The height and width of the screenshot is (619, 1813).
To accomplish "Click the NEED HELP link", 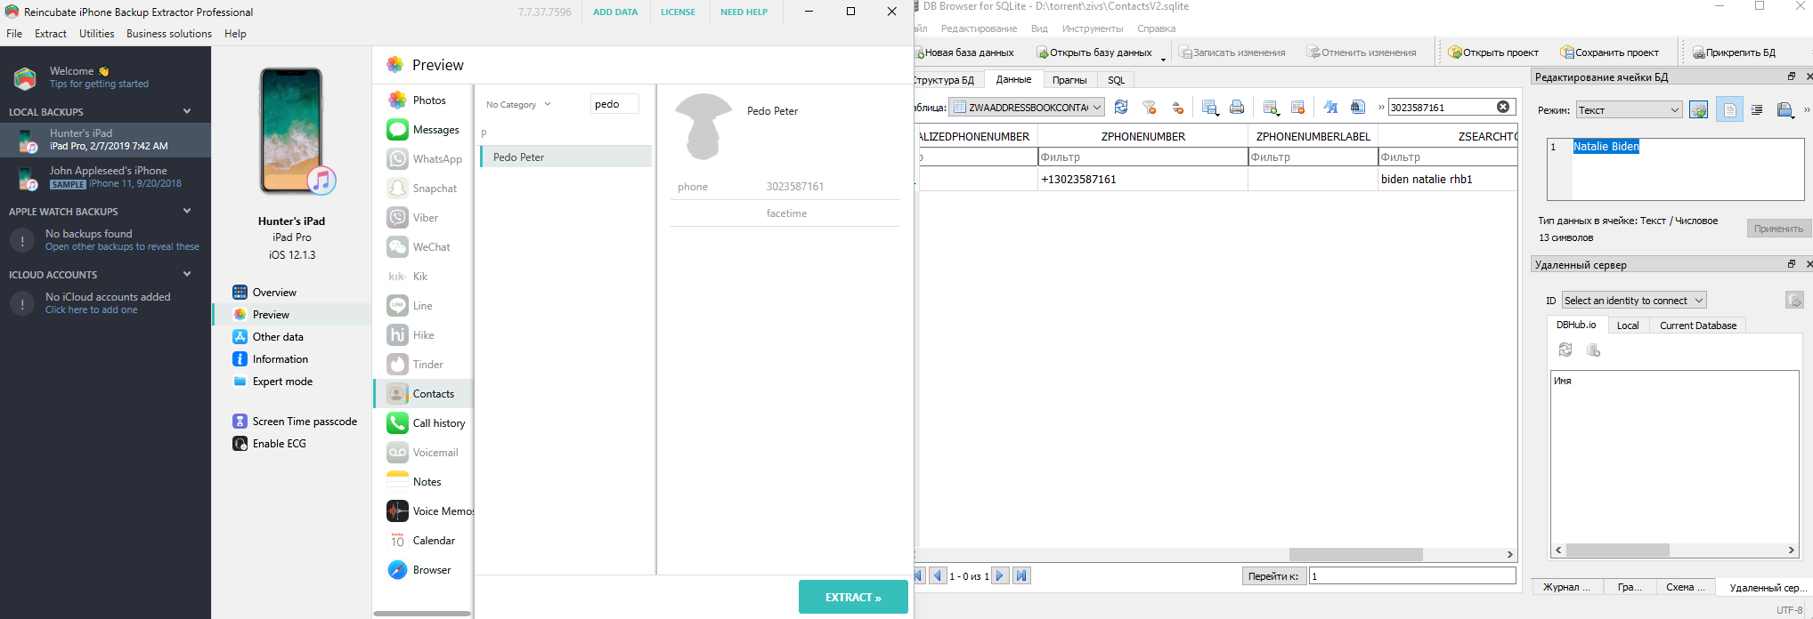I will 744,12.
